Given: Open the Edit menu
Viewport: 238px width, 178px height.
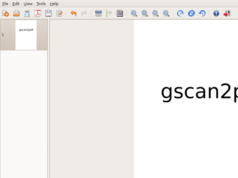Looking at the screenshot, I should tap(16, 4).
